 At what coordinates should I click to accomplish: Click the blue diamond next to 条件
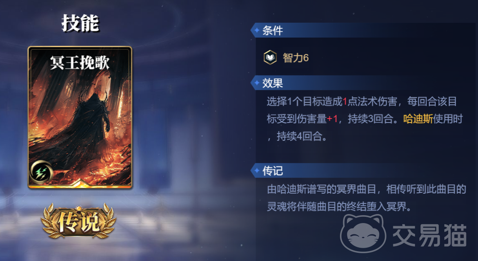click(257, 30)
